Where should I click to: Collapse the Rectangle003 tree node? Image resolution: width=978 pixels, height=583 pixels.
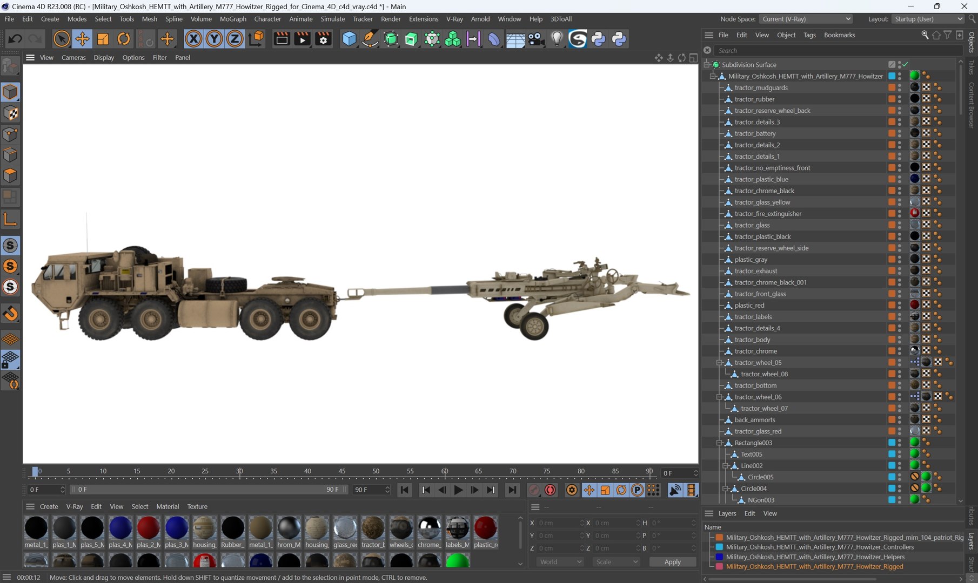pos(720,443)
